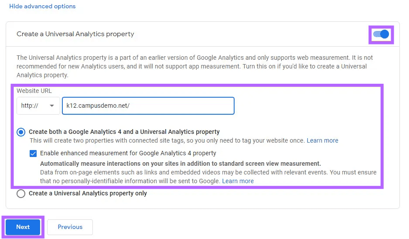The image size is (409, 239).
Task: Click the Next button
Action: click(x=23, y=227)
